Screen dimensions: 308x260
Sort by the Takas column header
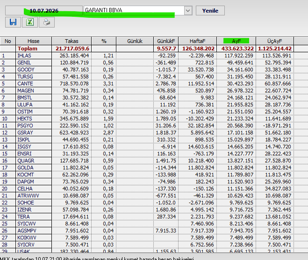coord(72,41)
